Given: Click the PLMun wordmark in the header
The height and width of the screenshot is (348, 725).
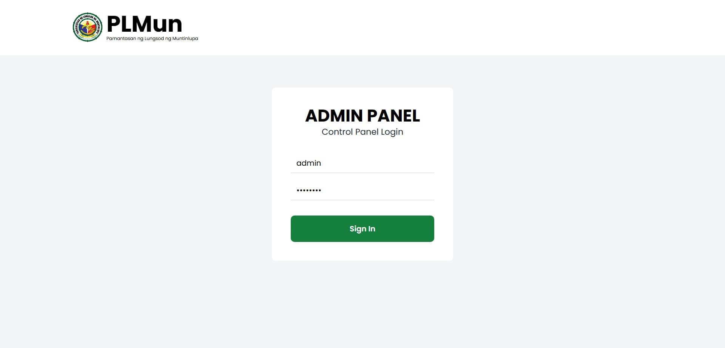Looking at the screenshot, I should pos(145,24).
